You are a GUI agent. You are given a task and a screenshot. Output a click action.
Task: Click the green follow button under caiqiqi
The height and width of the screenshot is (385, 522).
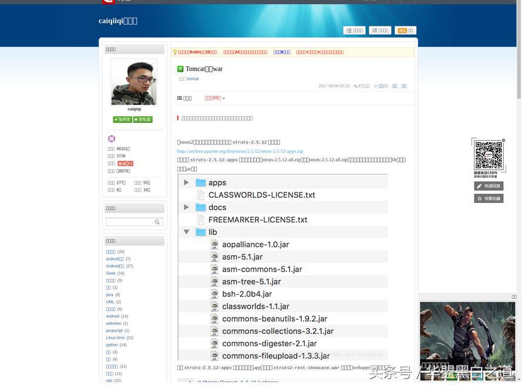point(123,119)
